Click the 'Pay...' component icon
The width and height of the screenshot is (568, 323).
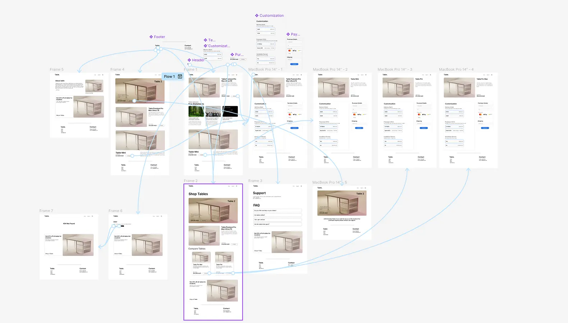(288, 34)
